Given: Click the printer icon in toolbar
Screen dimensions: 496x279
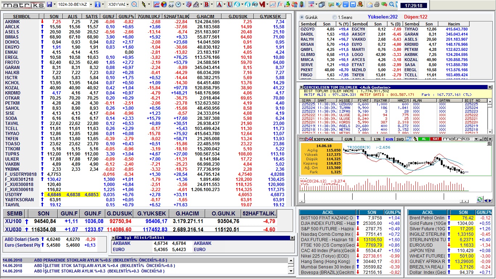Looking at the screenshot, I should point(377,4).
